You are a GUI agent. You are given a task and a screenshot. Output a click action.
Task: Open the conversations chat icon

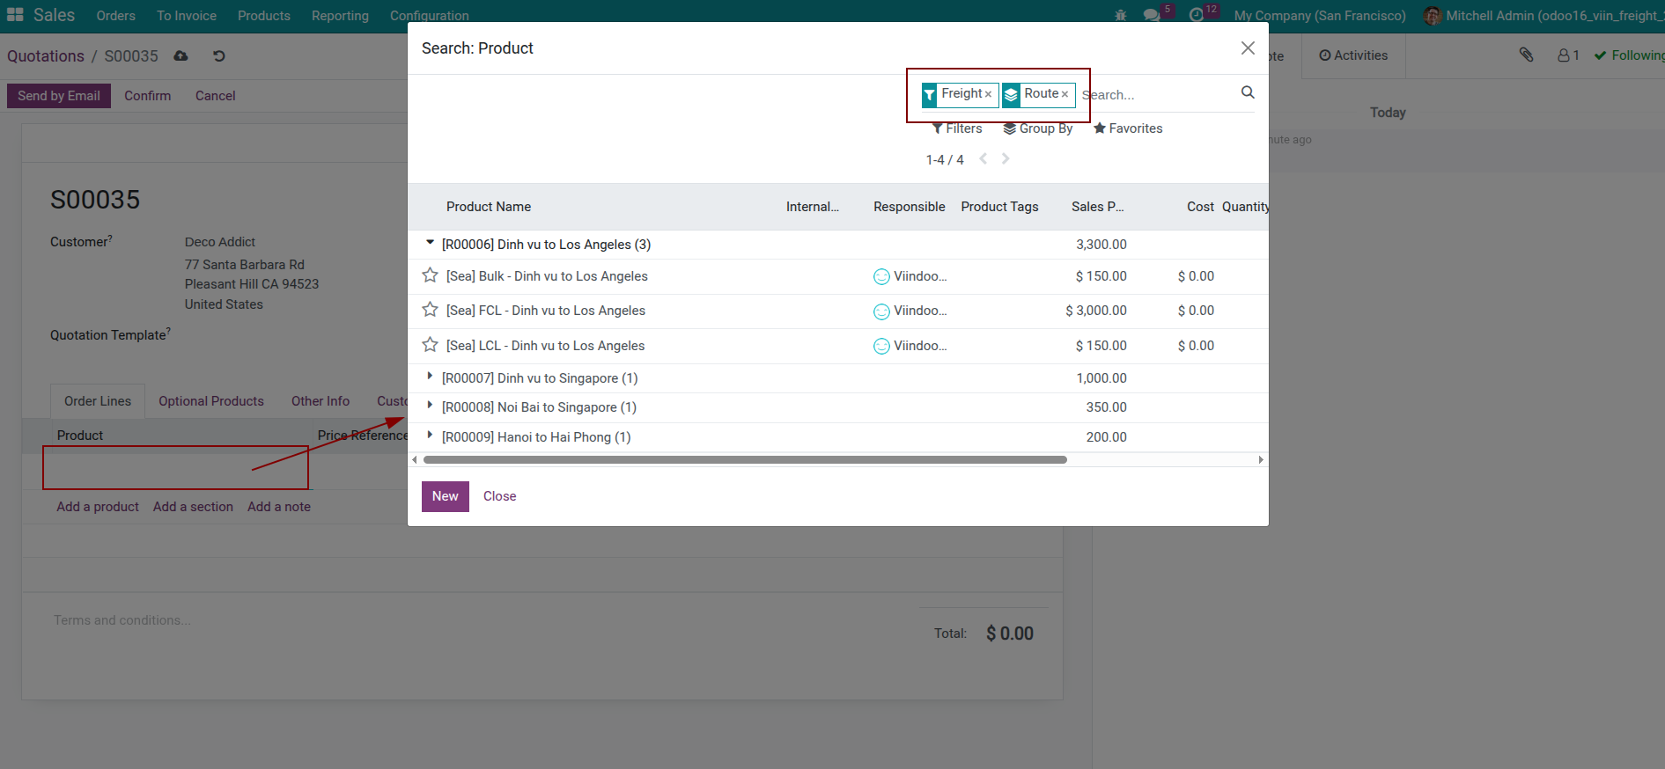click(1151, 16)
